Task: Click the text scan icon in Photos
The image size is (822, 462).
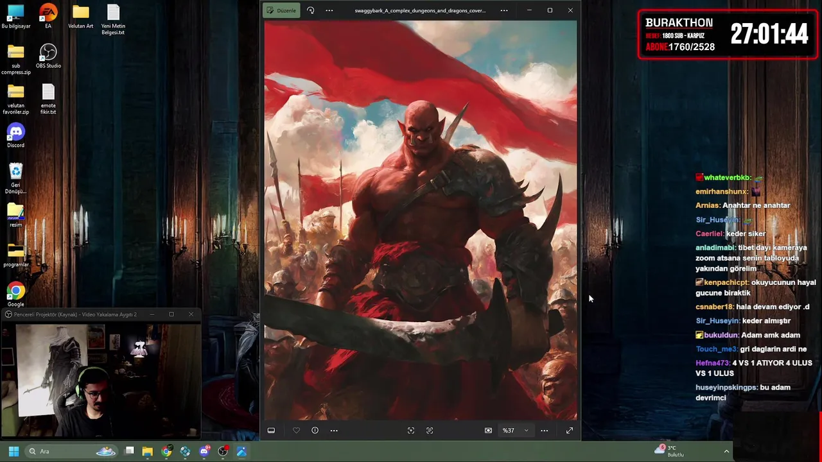Action: (x=430, y=431)
